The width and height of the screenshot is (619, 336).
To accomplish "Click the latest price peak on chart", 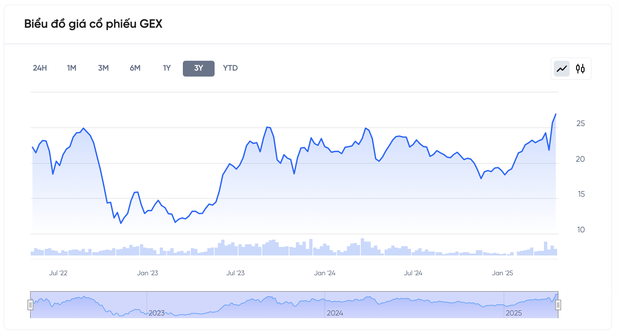I will pyautogui.click(x=556, y=114).
